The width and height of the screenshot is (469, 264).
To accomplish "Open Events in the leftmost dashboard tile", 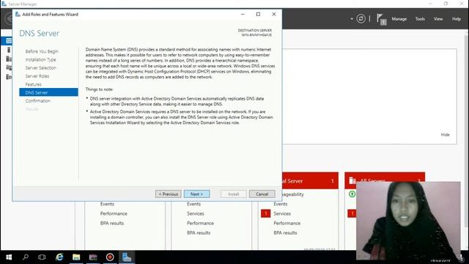I will (107, 204).
